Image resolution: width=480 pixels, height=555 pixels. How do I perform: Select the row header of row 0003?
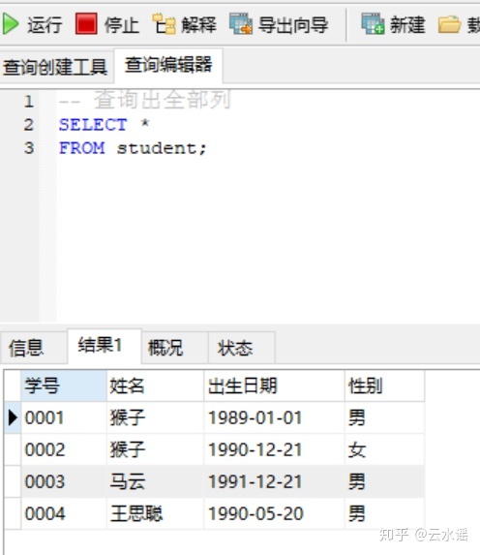[x=13, y=481]
